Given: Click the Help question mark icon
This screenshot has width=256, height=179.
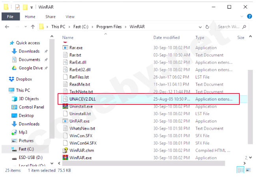Looking at the screenshot, I should [249, 17].
